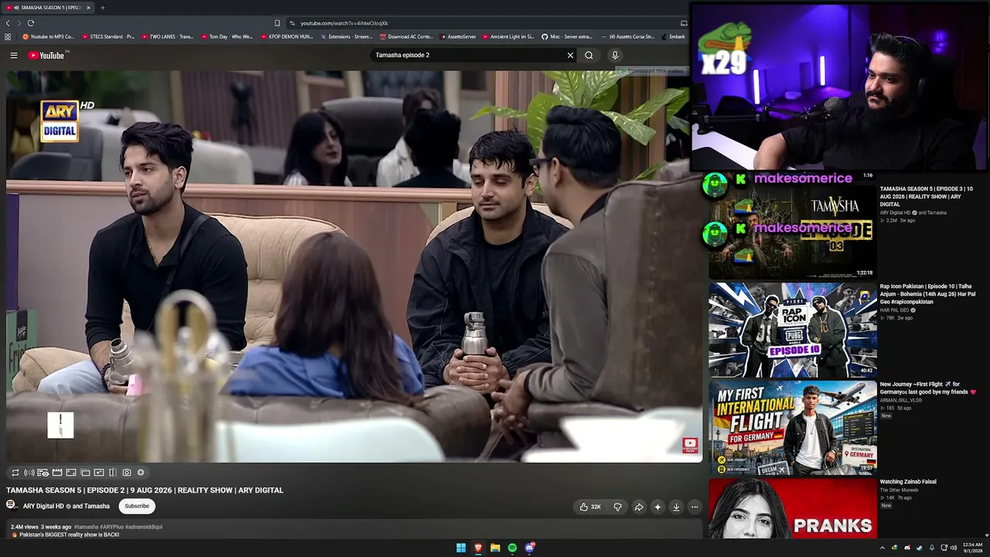
Task: Bookmark this page from the address bar
Action: click(x=277, y=23)
